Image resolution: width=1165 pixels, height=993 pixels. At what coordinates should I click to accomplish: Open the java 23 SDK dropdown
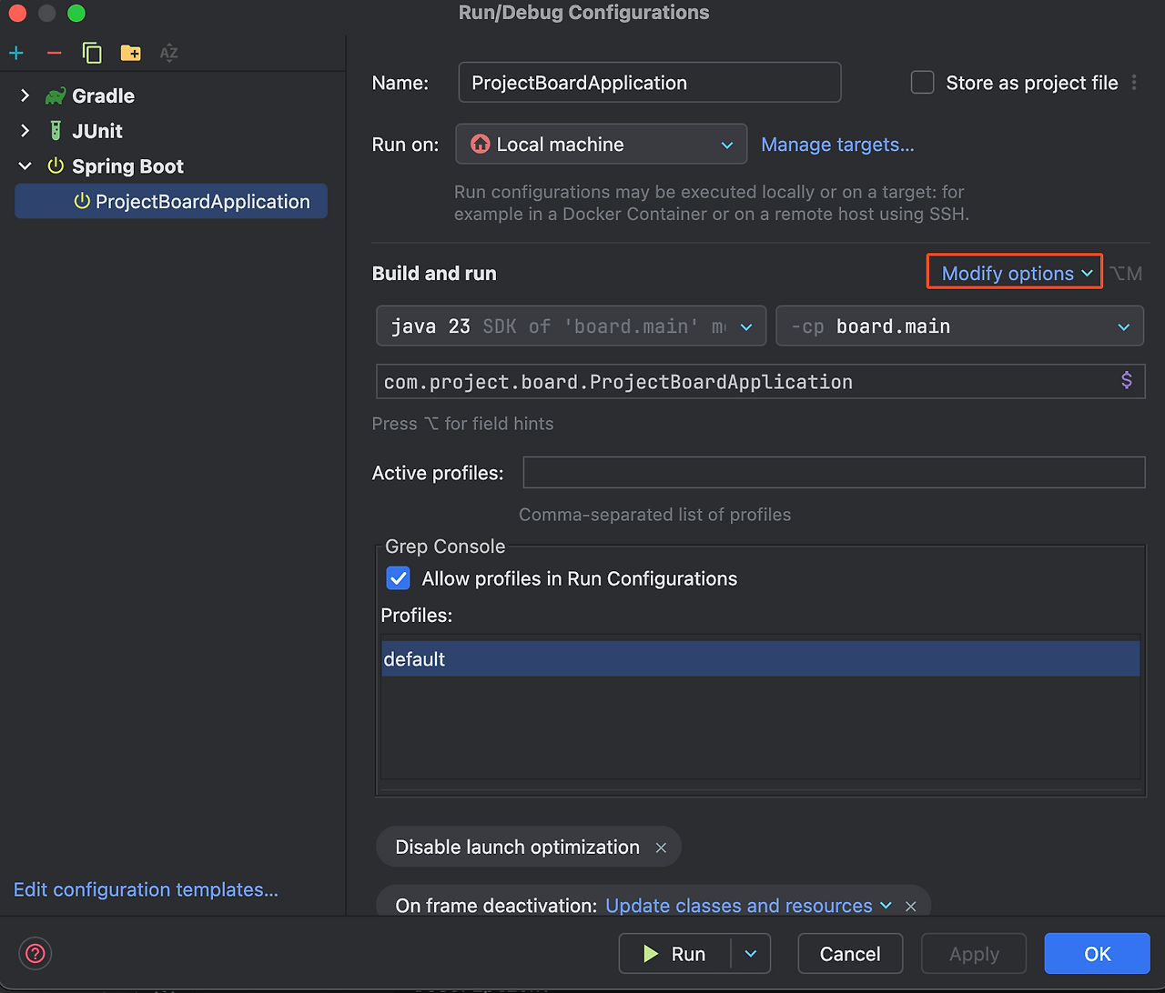pyautogui.click(x=746, y=326)
